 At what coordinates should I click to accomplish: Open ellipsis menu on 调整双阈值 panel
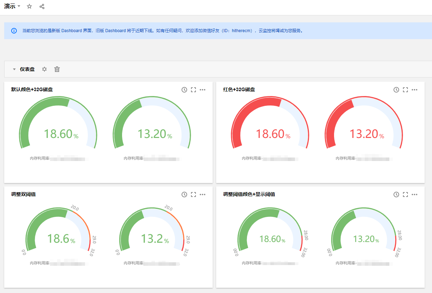click(x=203, y=195)
